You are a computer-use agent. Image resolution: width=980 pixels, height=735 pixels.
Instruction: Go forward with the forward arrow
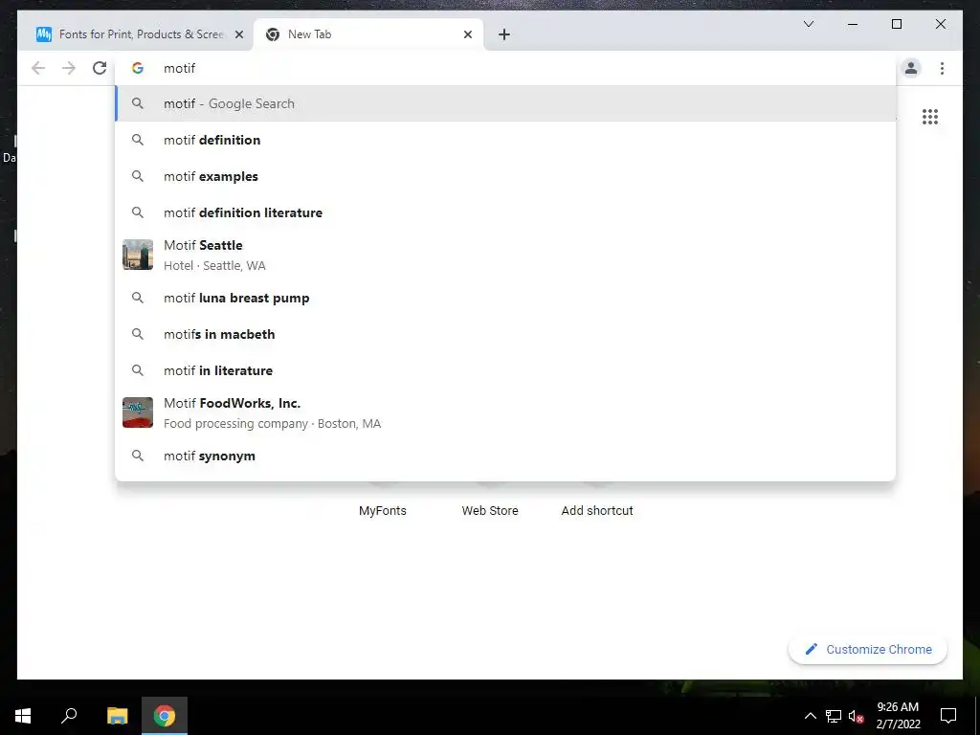click(69, 68)
